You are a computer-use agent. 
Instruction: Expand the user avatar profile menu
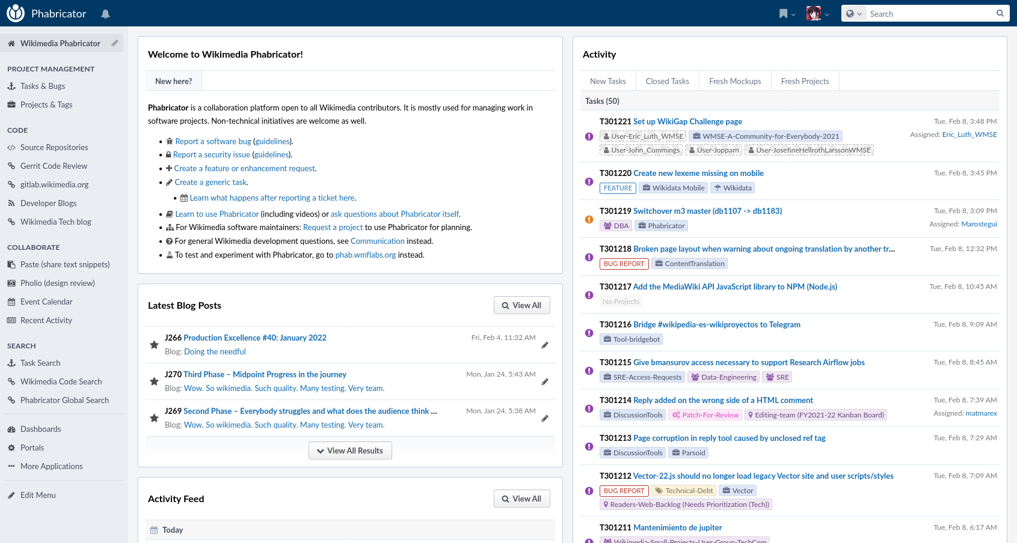click(x=817, y=14)
